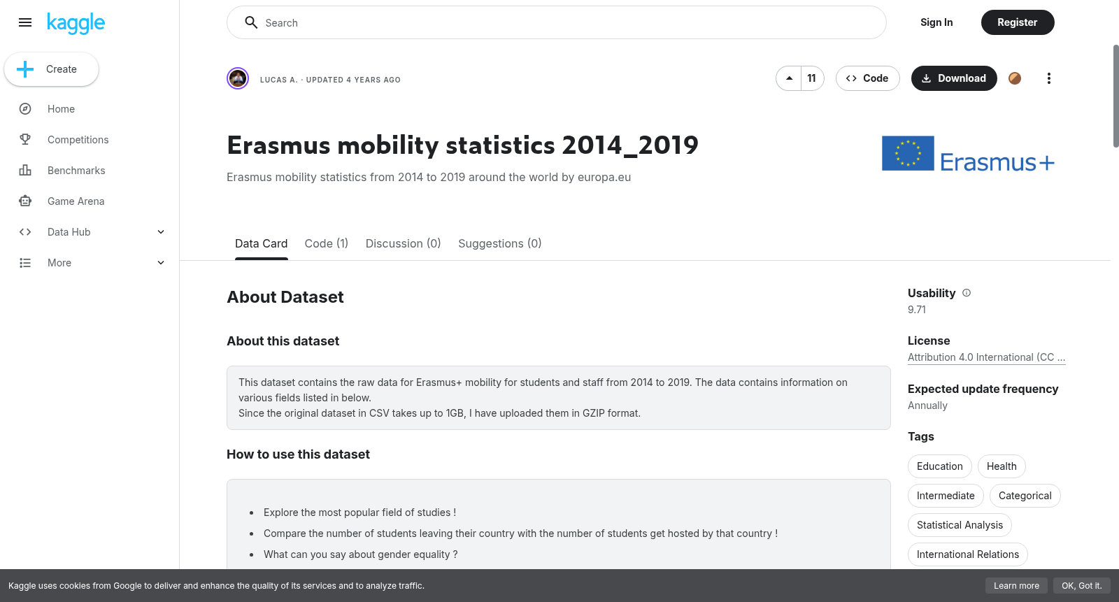This screenshot has width=1119, height=602.
Task: Open the Attribution 4.0 International license link
Action: 986,357
